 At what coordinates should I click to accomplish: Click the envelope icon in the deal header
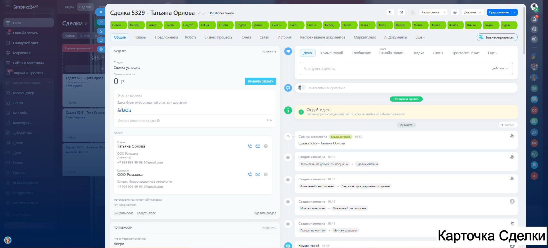[x=401, y=12]
